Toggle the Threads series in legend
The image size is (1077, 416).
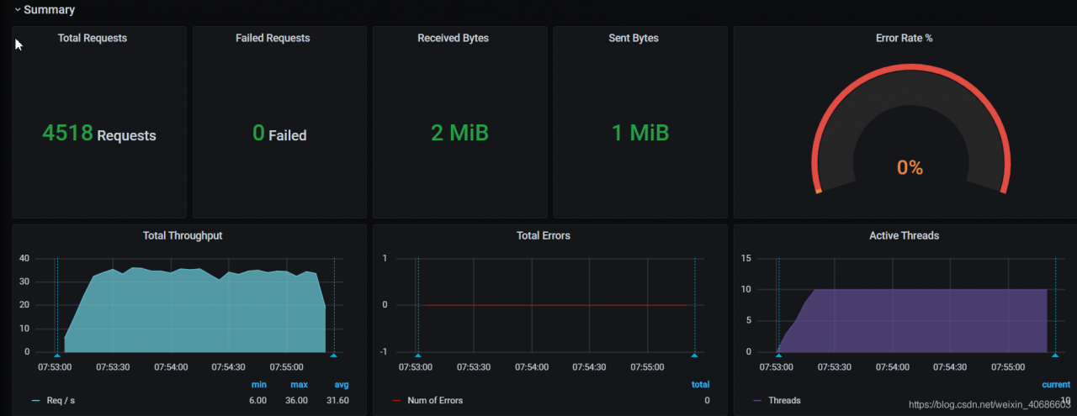[784, 400]
